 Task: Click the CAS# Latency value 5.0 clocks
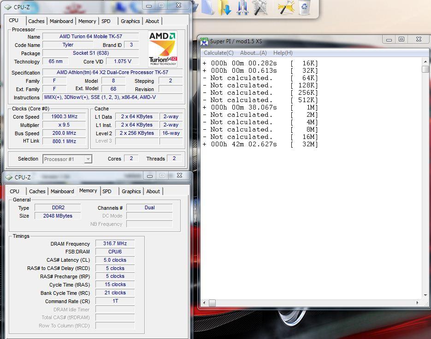(x=115, y=260)
